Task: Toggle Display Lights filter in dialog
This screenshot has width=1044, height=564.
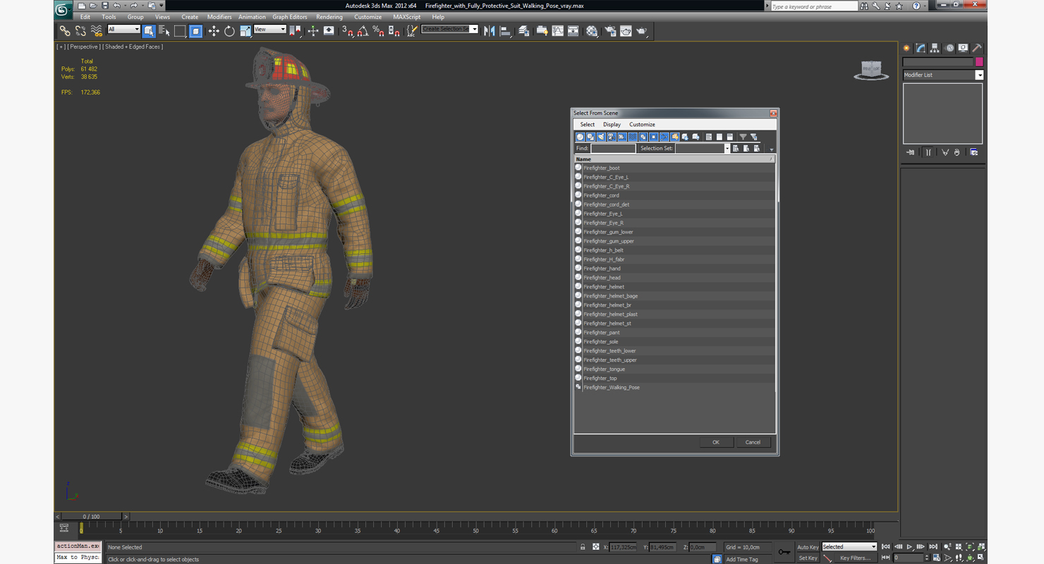Action: point(601,137)
